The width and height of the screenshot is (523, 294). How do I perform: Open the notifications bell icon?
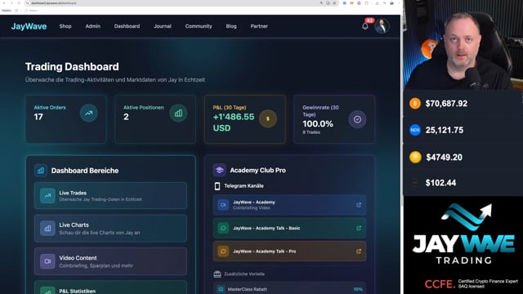click(365, 26)
